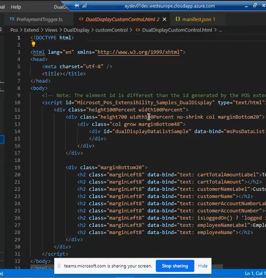Open the Help menu
The width and height of the screenshot is (266, 278).
[x=16, y=7]
